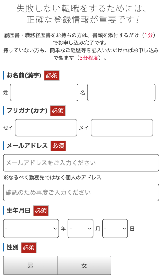The width and height of the screenshot is (163, 279).
Task: Click the 名 (given name) kanji field
Action: (x=121, y=93)
